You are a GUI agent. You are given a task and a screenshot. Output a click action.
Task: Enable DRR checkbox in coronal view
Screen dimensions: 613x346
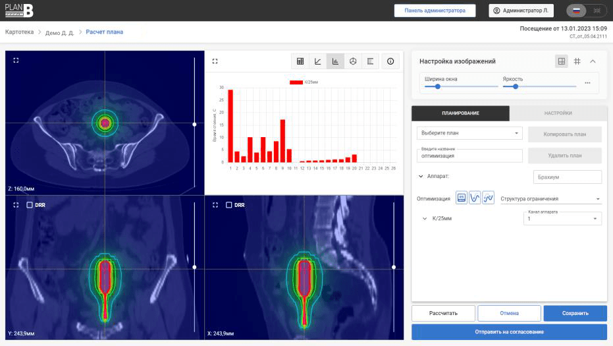pos(30,205)
